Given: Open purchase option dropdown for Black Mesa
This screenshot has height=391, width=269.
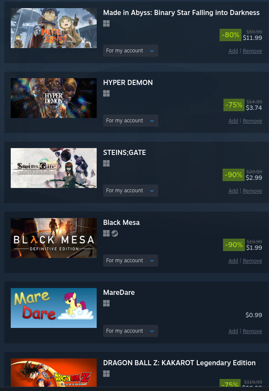Looking at the screenshot, I should pos(131,261).
